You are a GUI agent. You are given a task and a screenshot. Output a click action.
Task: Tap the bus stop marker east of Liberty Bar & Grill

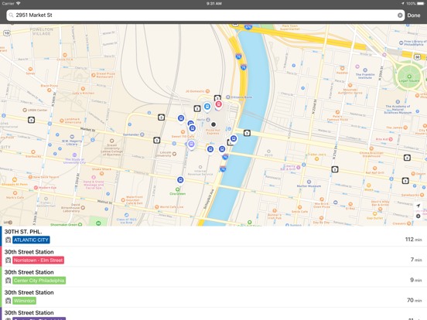coord(335,169)
